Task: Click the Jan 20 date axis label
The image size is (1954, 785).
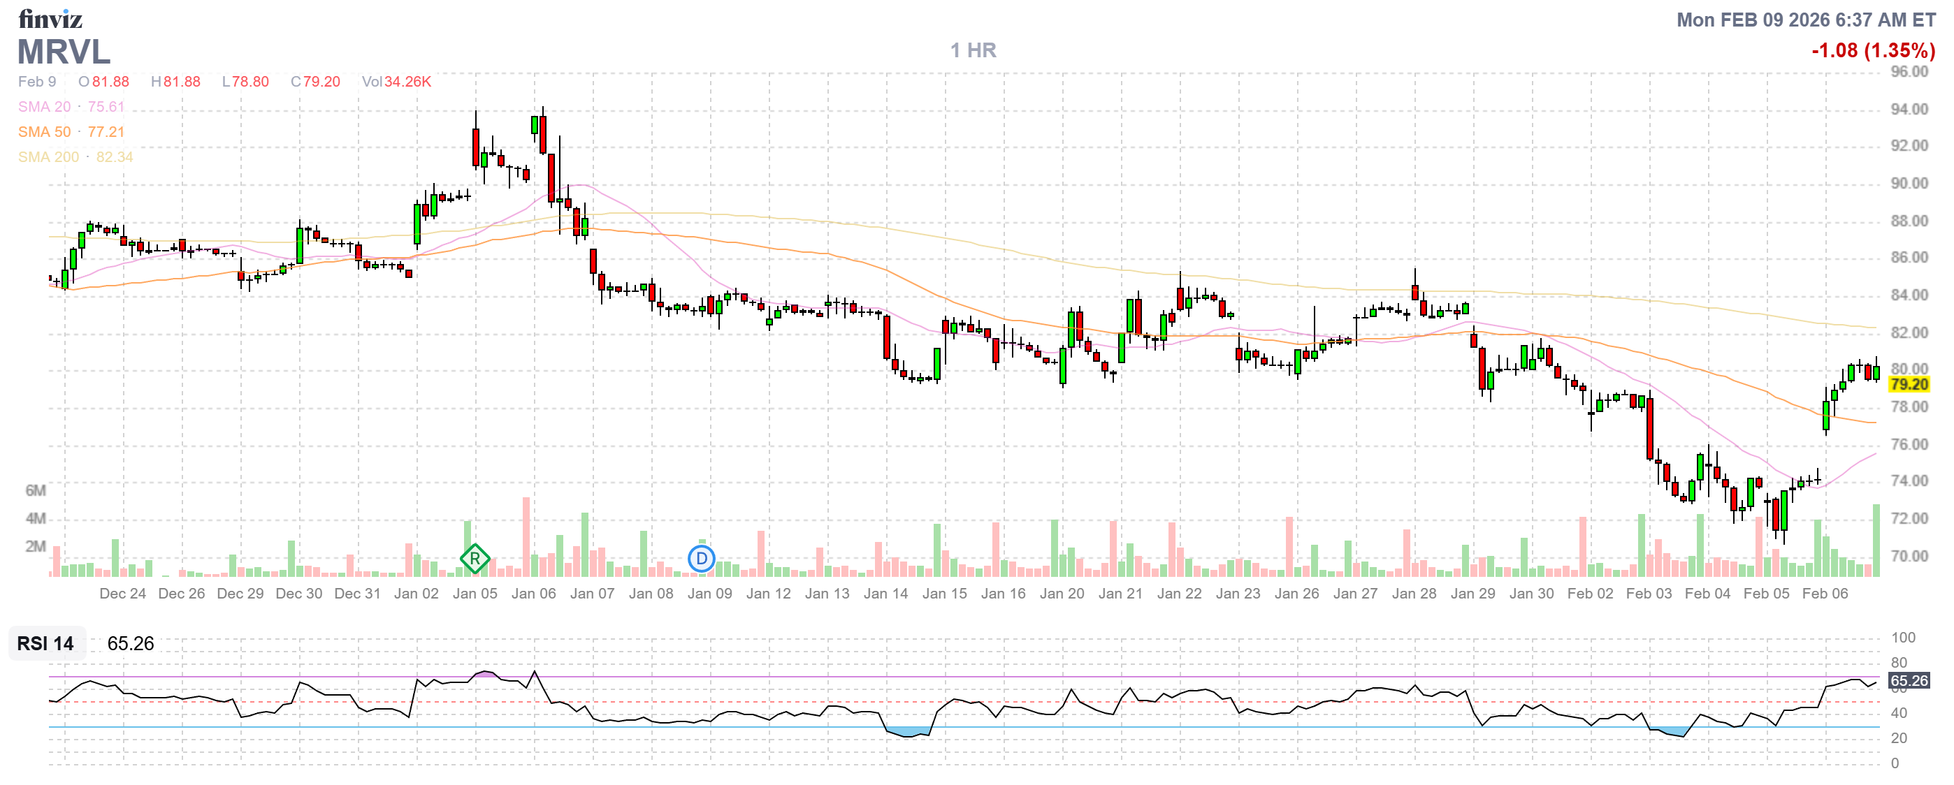Action: (x=1062, y=594)
